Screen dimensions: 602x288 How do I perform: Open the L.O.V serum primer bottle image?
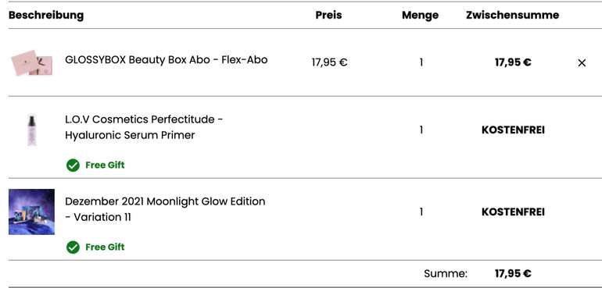pyautogui.click(x=32, y=130)
